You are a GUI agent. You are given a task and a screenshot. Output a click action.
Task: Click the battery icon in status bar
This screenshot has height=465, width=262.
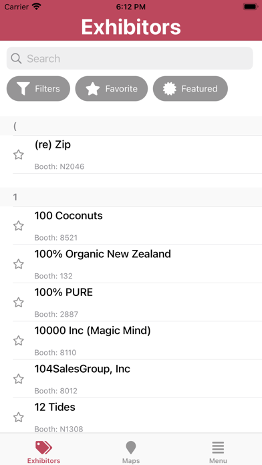click(250, 7)
